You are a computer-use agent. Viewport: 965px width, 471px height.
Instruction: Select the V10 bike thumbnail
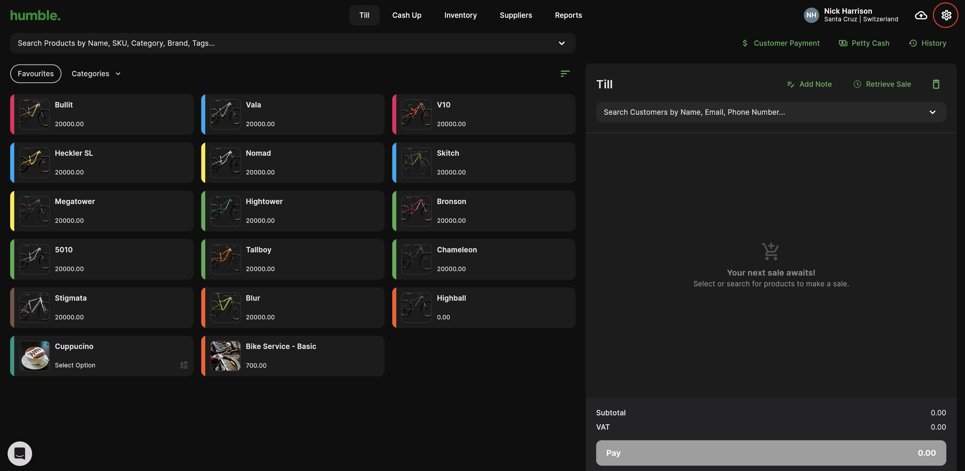(x=416, y=114)
